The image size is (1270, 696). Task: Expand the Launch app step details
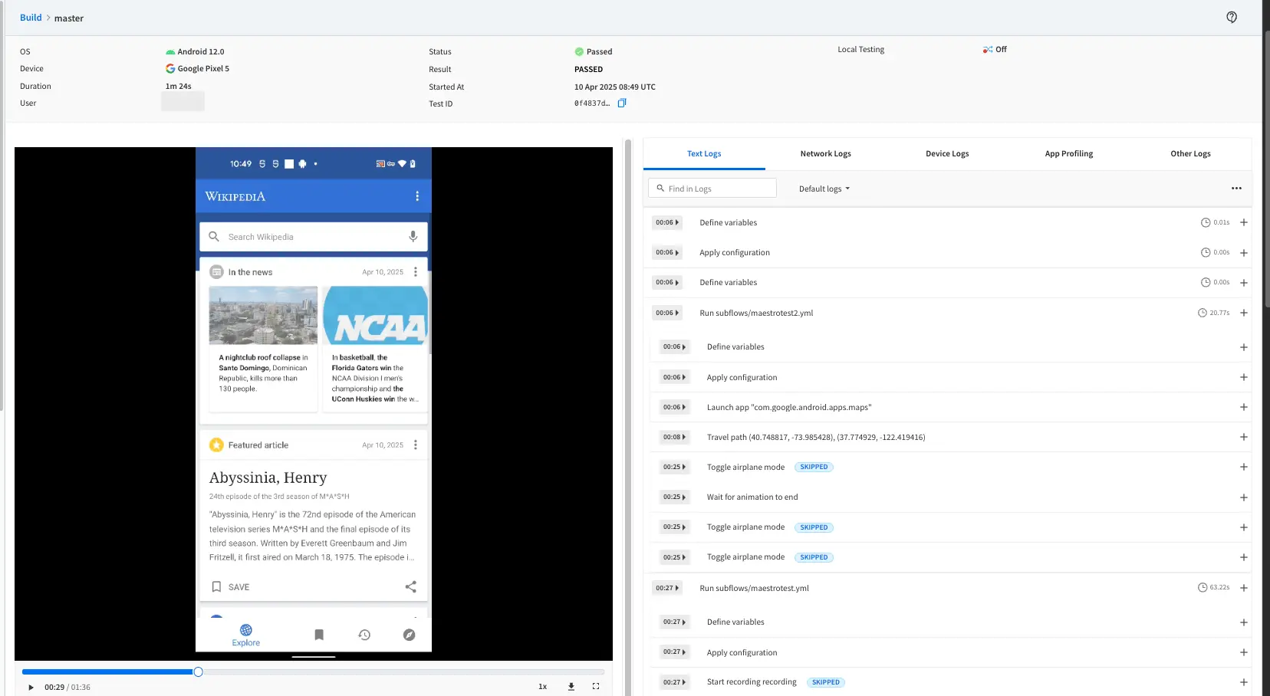1243,407
